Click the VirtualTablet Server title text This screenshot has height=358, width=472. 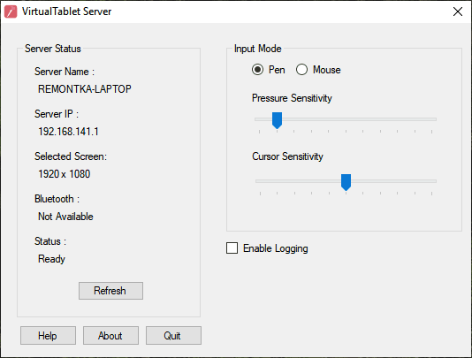[66, 11]
